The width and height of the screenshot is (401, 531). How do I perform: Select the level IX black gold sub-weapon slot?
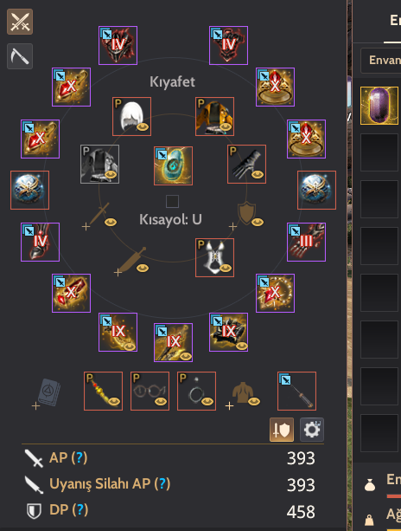[x=229, y=333]
